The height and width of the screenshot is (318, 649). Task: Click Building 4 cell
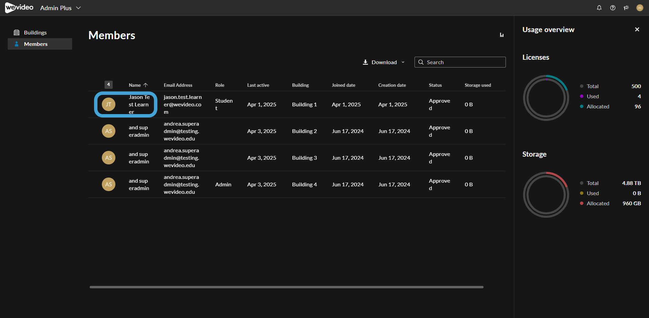click(305, 184)
